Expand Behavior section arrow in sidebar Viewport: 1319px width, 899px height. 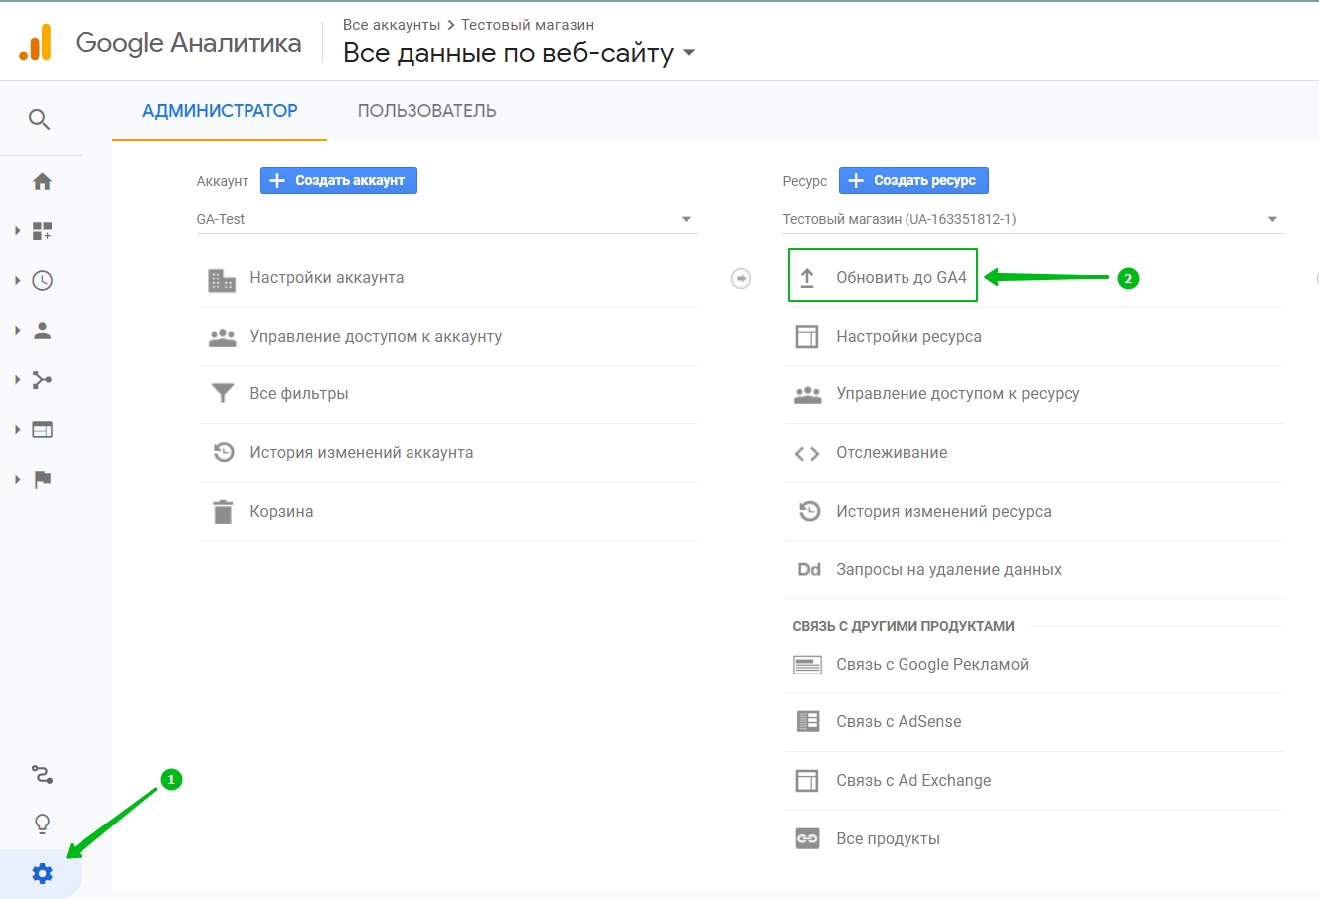click(x=17, y=429)
